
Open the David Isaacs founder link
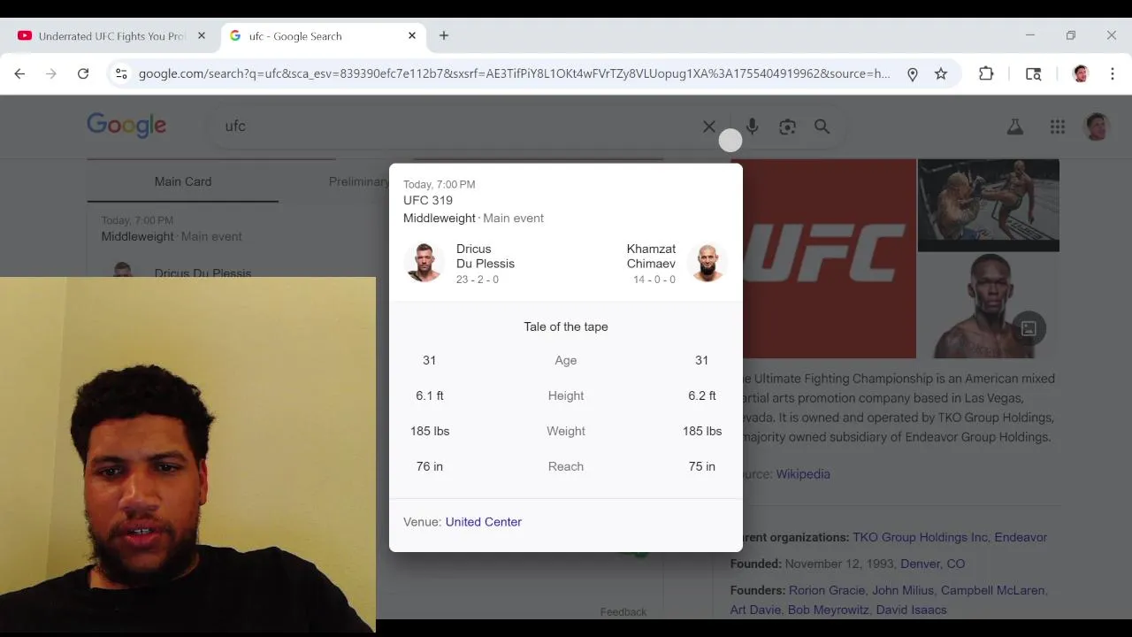click(912, 610)
